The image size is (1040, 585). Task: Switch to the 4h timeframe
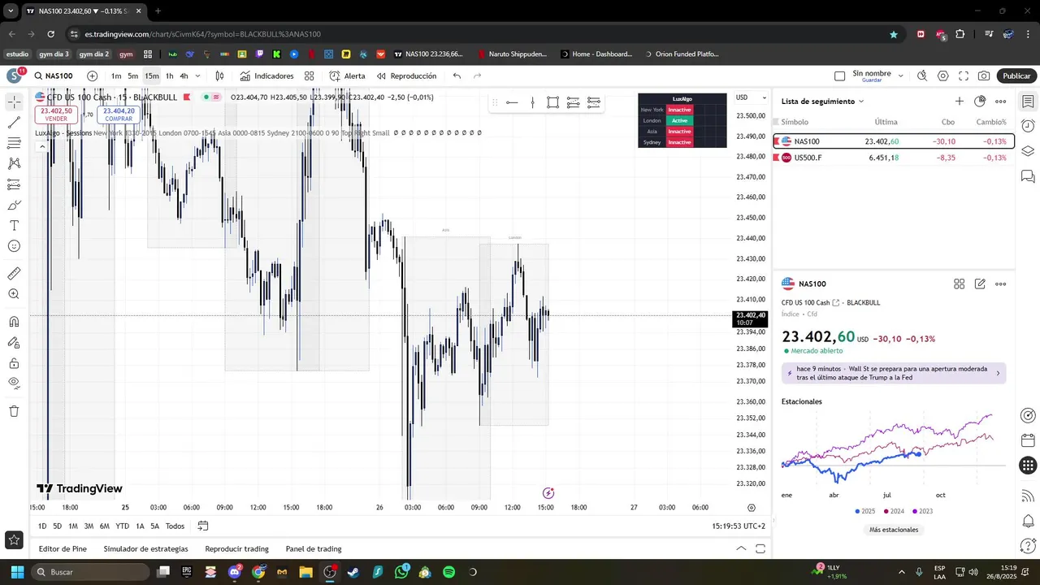(184, 76)
